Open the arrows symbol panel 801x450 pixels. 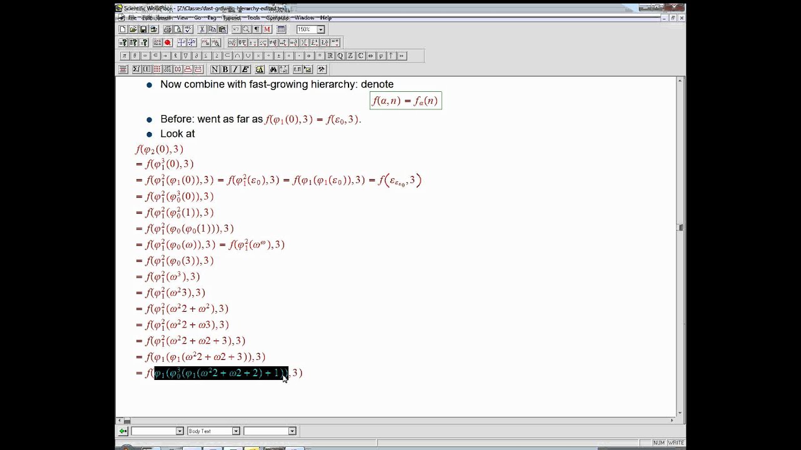[x=283, y=42]
